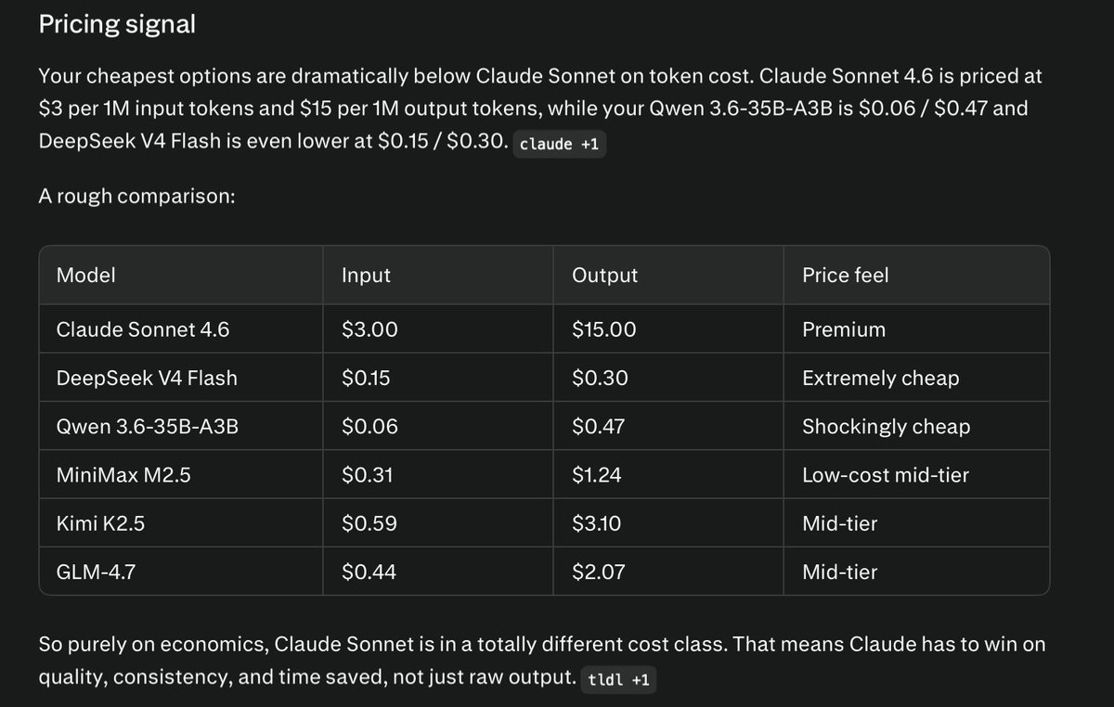Click the 'Claude Sonnet 4.6' table cell
Image resolution: width=1114 pixels, height=707 pixels.
coord(181,329)
